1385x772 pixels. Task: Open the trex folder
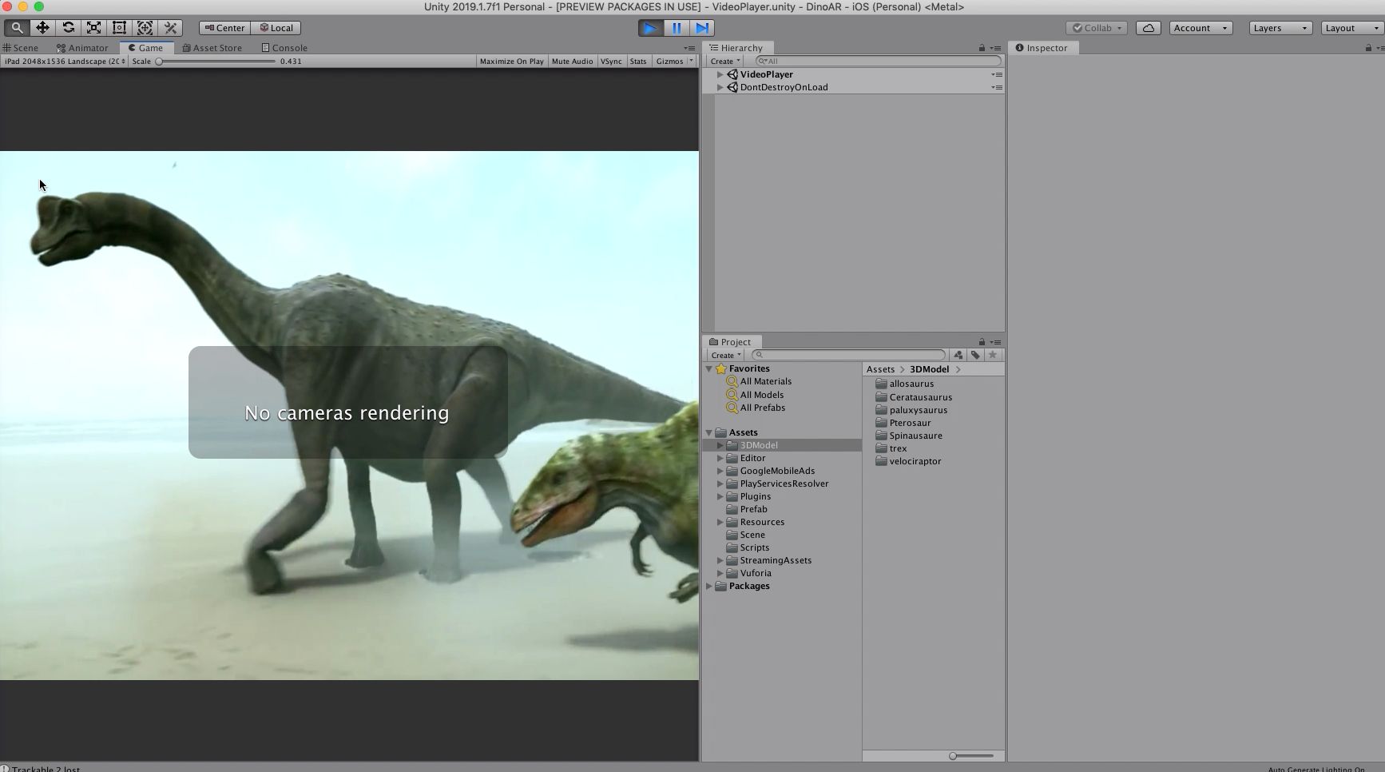(898, 449)
